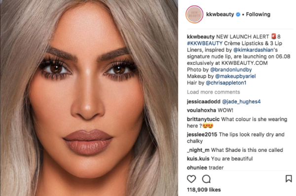Visit the @brandonlundby photographer profile
This screenshot has width=296, height=196.
pyautogui.click(x=231, y=70)
